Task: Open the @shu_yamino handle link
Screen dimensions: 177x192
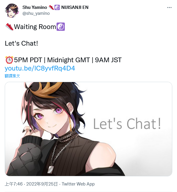Action: [36, 13]
